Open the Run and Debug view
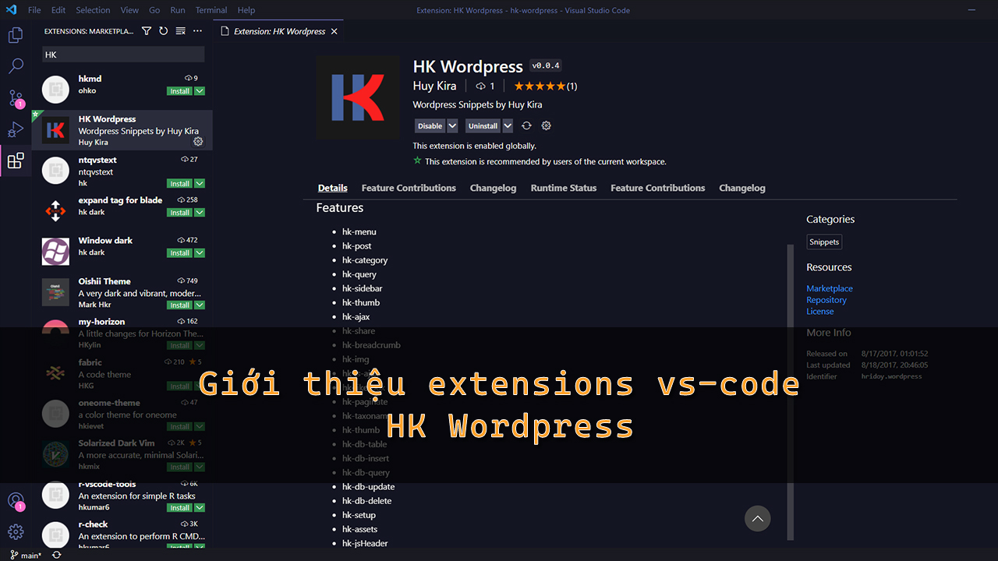The height and width of the screenshot is (561, 998). (16, 129)
